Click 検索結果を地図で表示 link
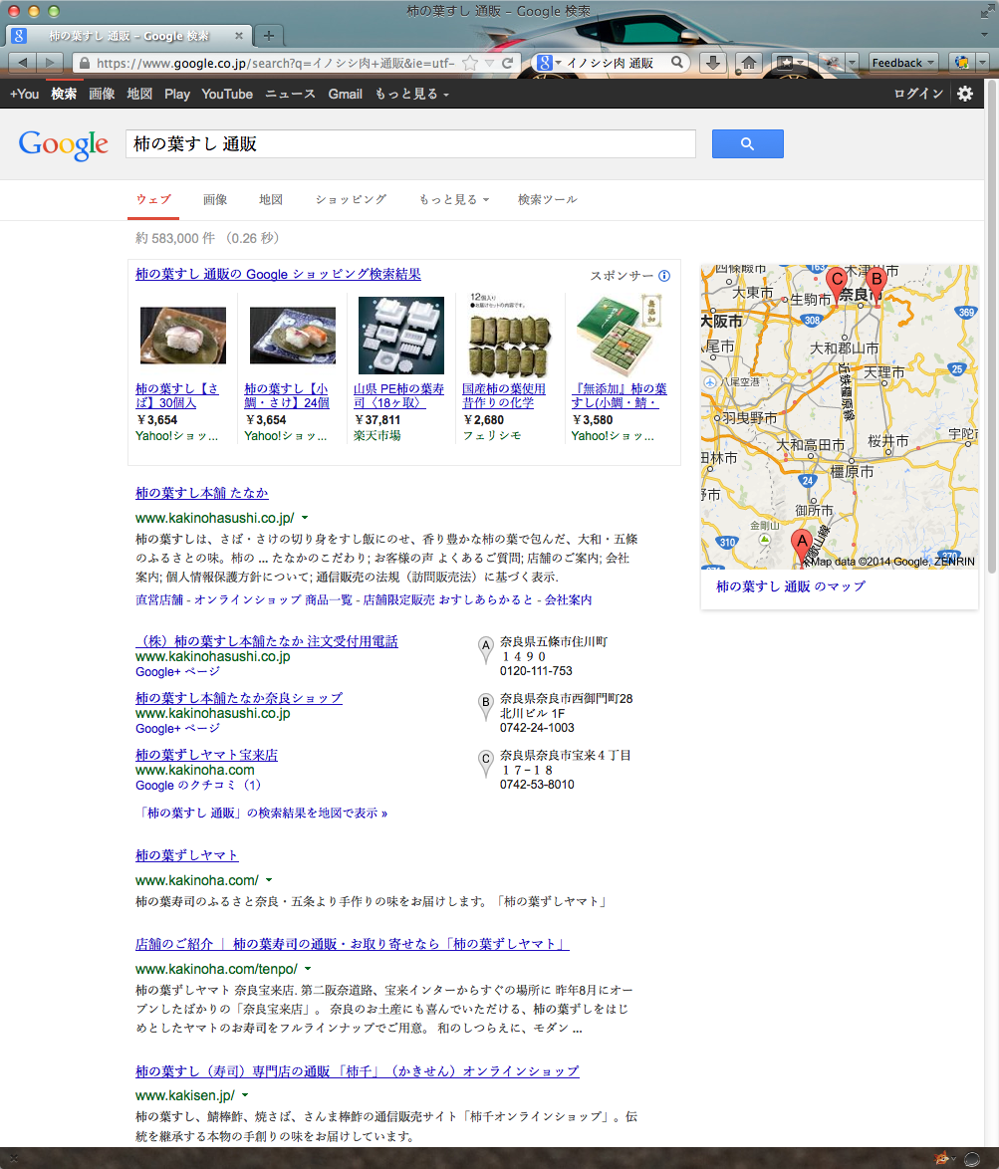 (263, 813)
